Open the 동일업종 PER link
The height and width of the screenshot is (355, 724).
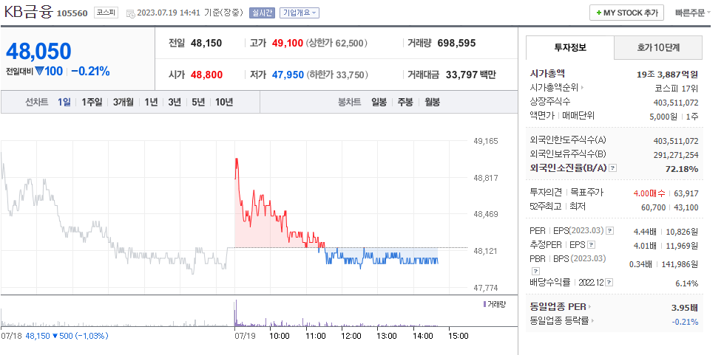pos(561,306)
